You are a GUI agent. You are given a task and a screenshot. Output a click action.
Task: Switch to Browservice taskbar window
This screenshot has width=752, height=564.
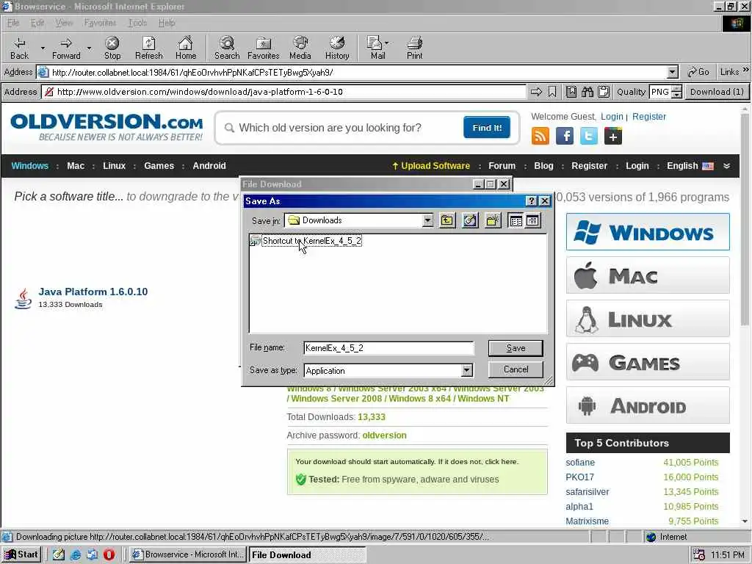click(x=189, y=554)
